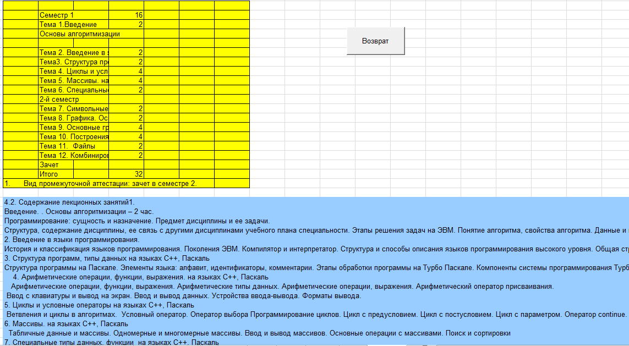Select the 'Тема 6. Специальные' cell
The height and width of the screenshot is (346, 629).
(x=73, y=90)
